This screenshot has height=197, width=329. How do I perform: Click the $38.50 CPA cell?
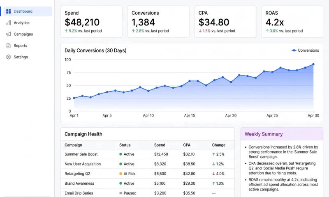tap(189, 164)
